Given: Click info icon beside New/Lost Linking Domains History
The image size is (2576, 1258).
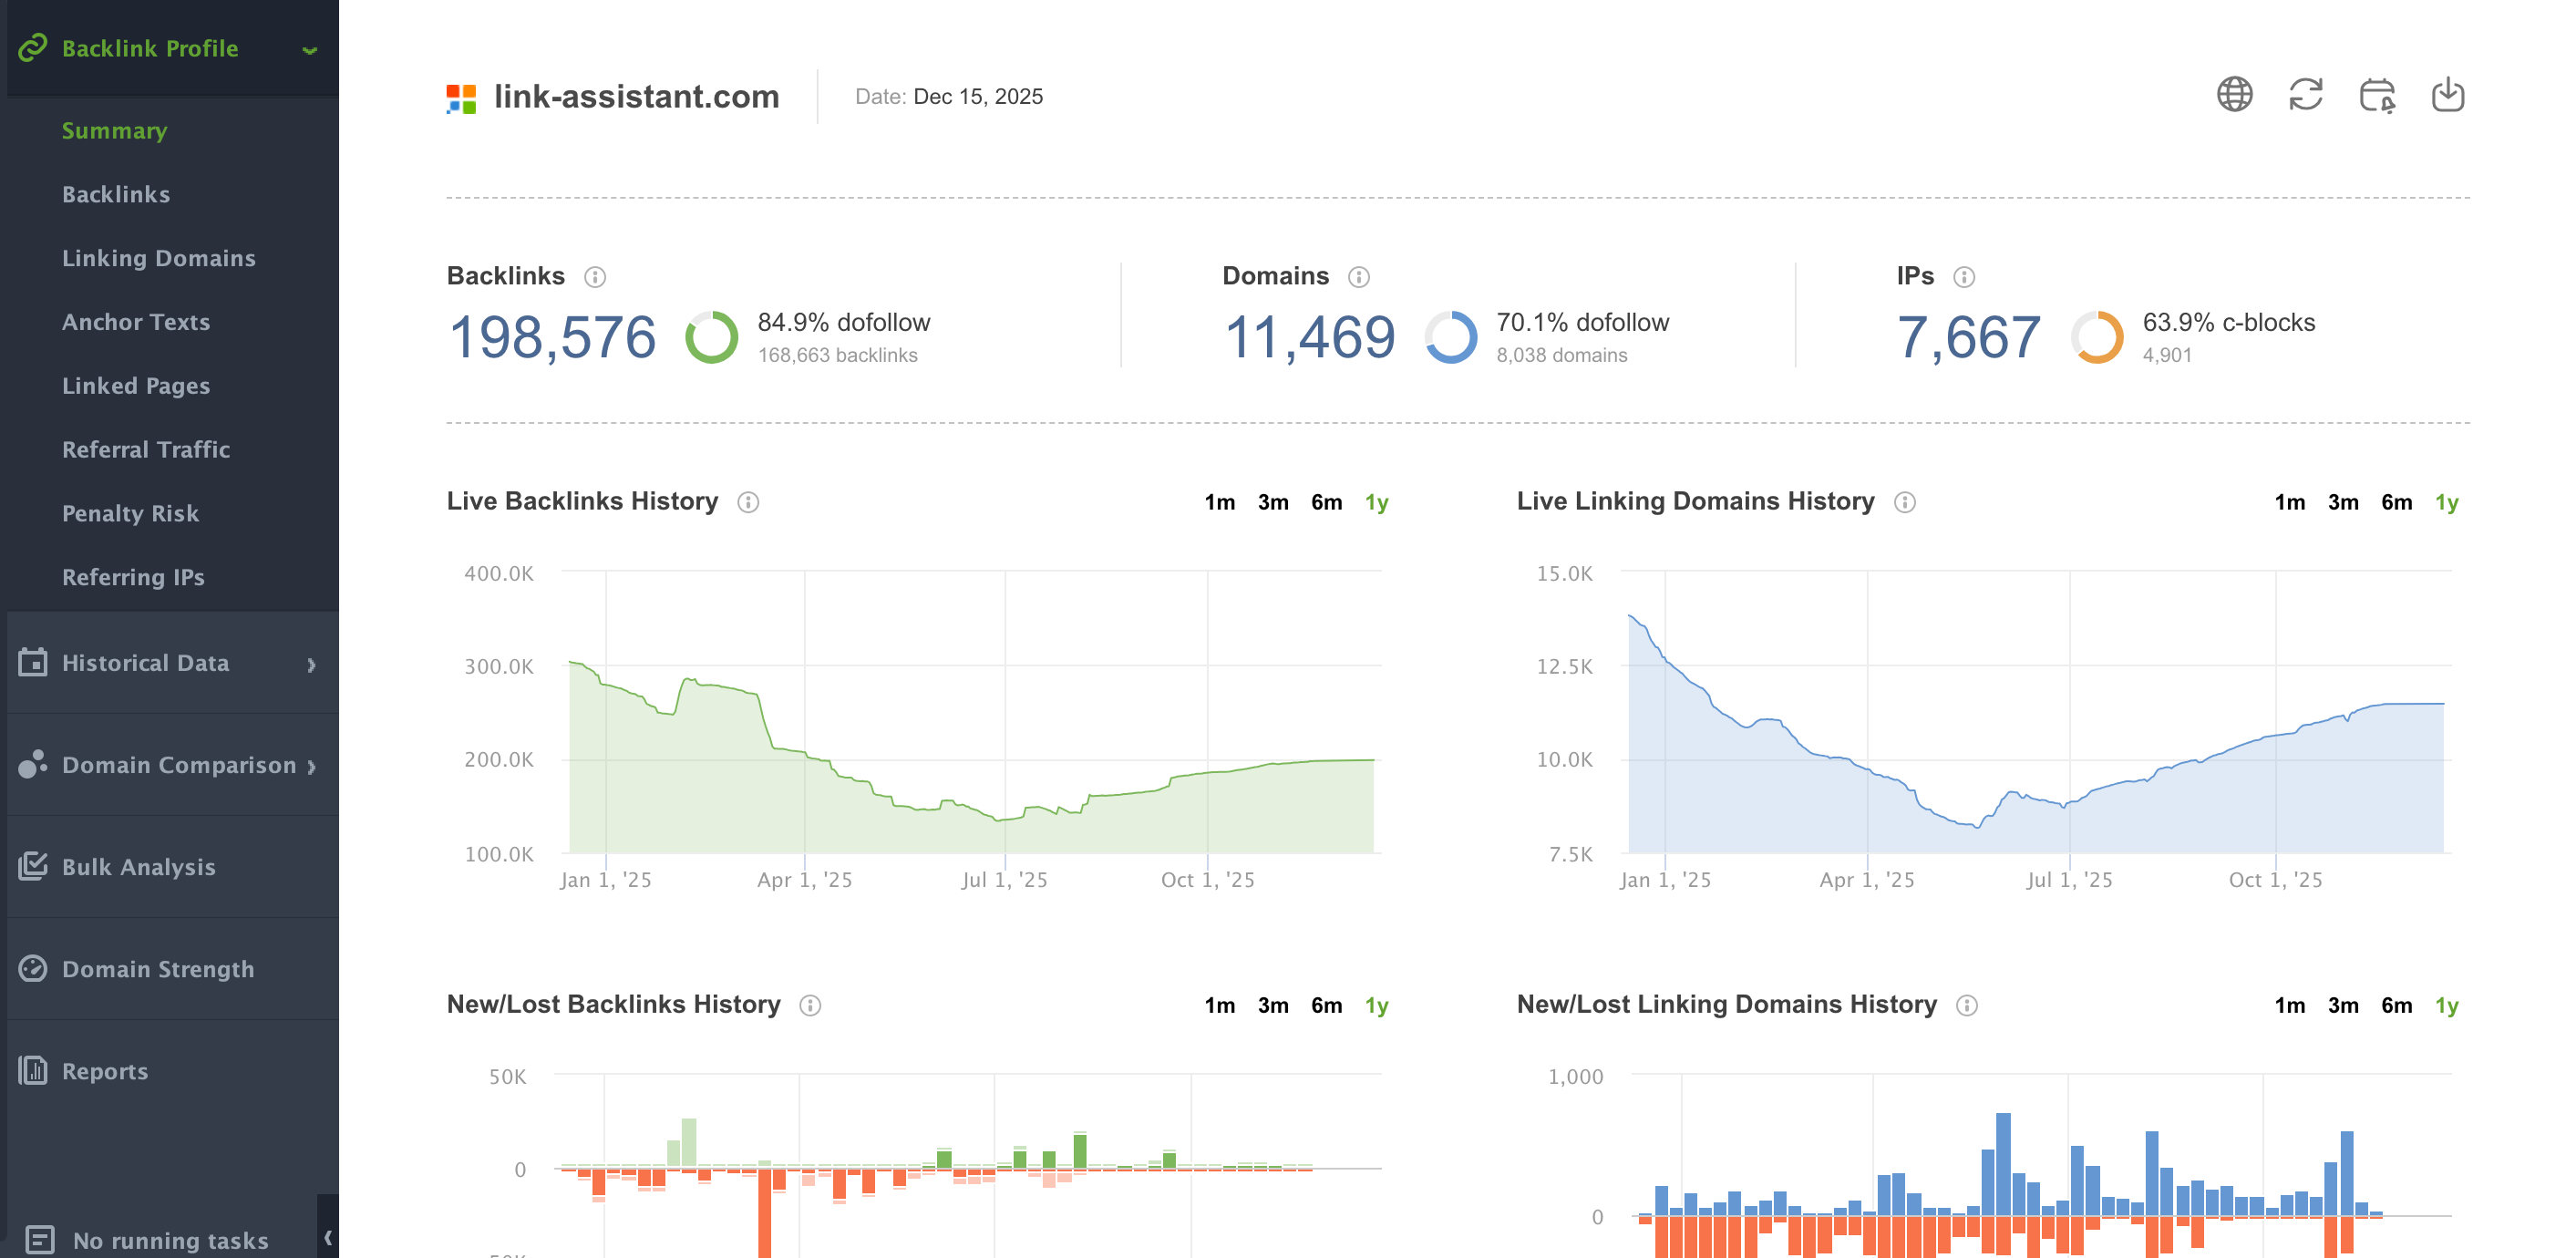Looking at the screenshot, I should tap(1966, 1005).
